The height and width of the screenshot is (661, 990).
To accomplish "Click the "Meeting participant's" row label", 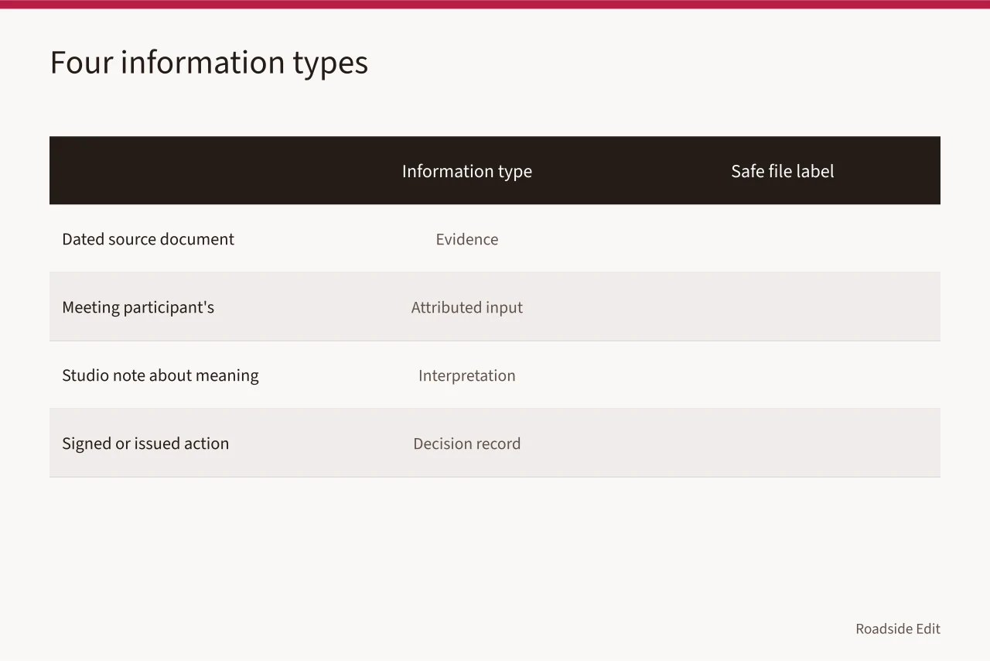I will (x=138, y=307).
